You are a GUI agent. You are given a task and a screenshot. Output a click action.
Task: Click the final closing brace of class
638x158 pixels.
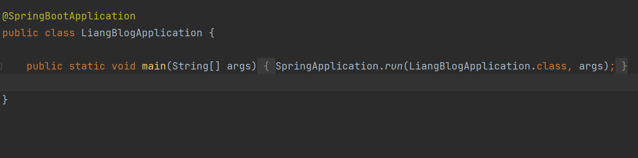[5, 100]
